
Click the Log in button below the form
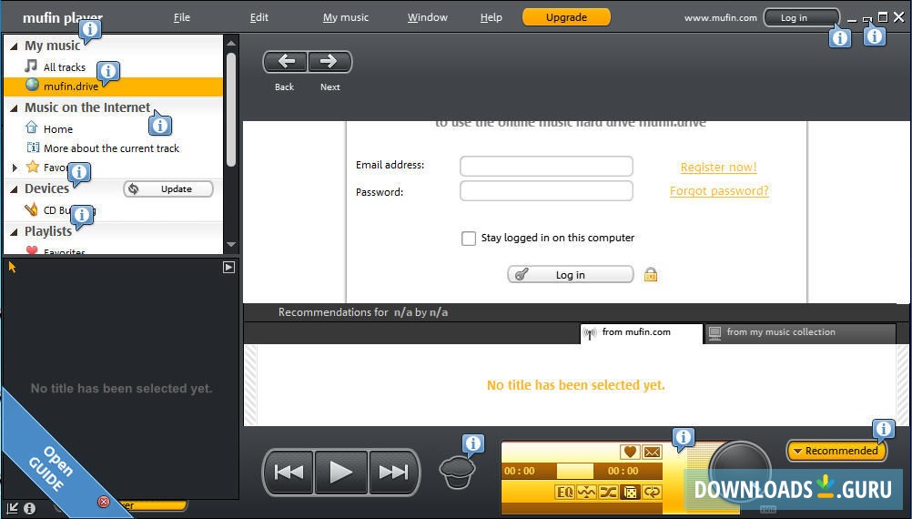click(x=570, y=275)
